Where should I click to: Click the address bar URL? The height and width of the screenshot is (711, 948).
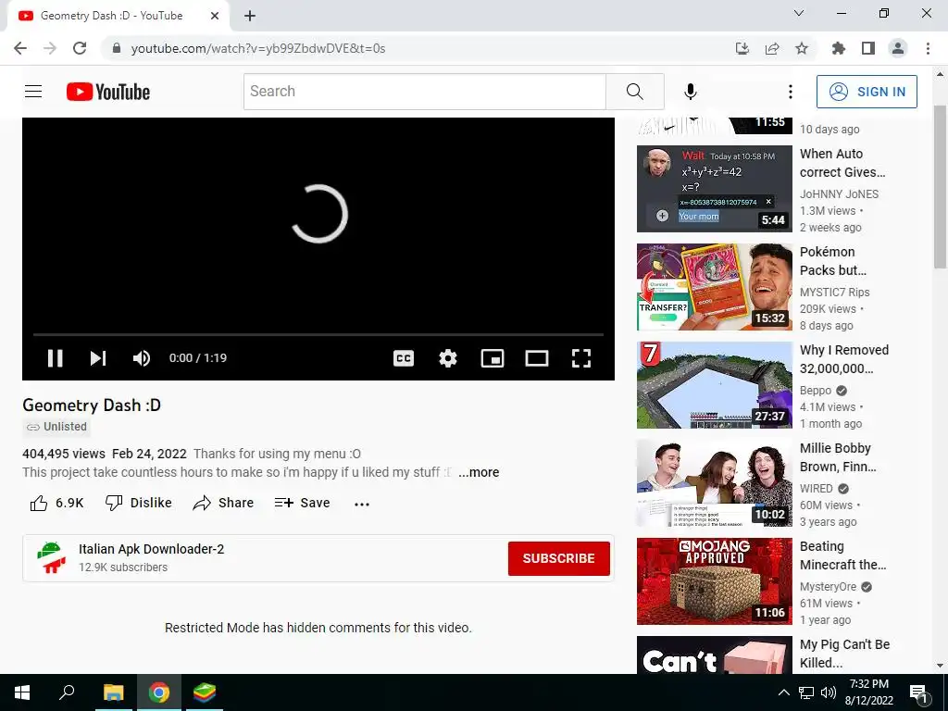pos(258,48)
